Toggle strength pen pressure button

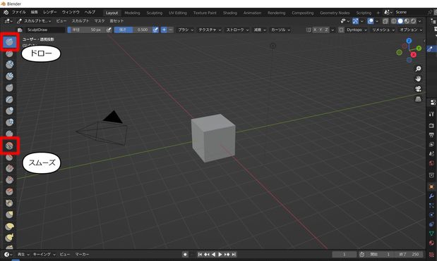(155, 30)
